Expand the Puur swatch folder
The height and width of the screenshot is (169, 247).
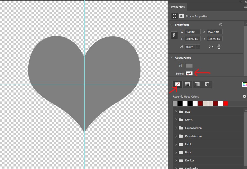pos(176,152)
